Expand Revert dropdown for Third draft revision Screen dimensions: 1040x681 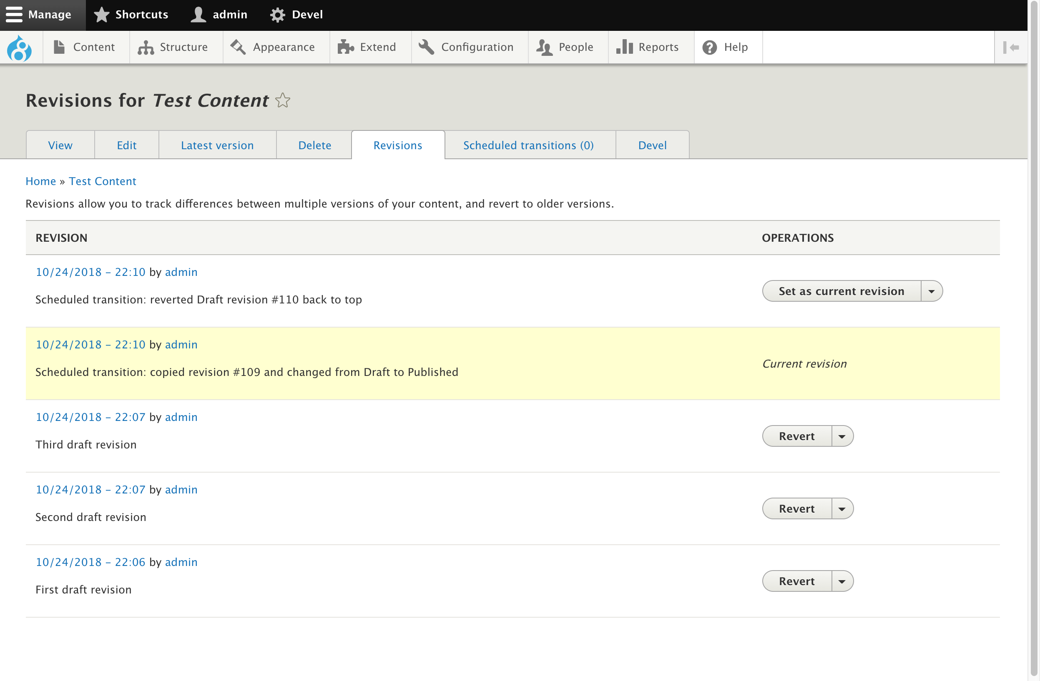click(842, 436)
